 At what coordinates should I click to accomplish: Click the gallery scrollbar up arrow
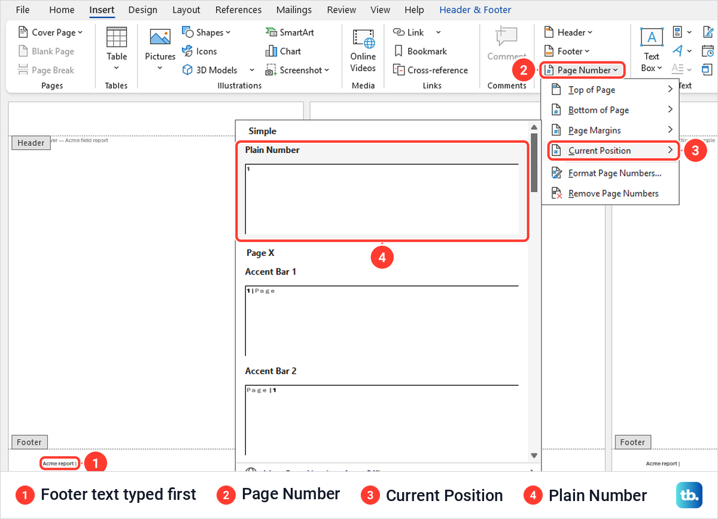pos(534,127)
